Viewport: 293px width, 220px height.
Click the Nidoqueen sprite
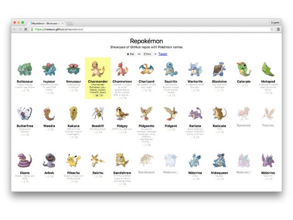pyautogui.click(x=220, y=160)
